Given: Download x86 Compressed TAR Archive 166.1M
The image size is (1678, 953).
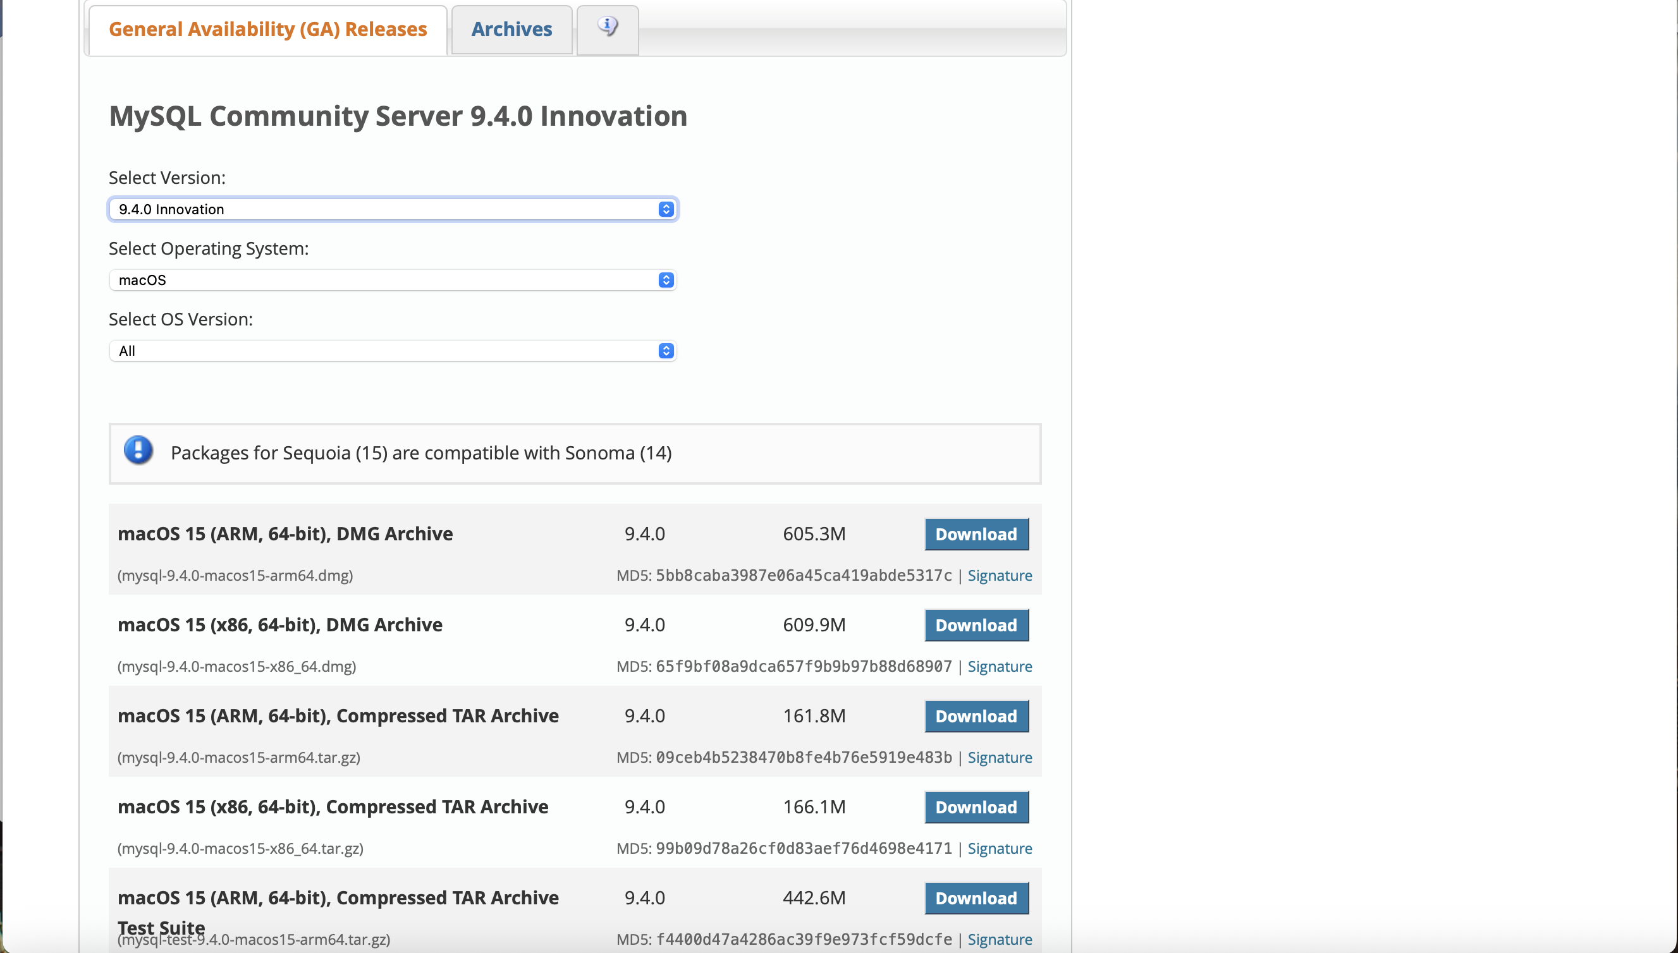Looking at the screenshot, I should point(976,807).
